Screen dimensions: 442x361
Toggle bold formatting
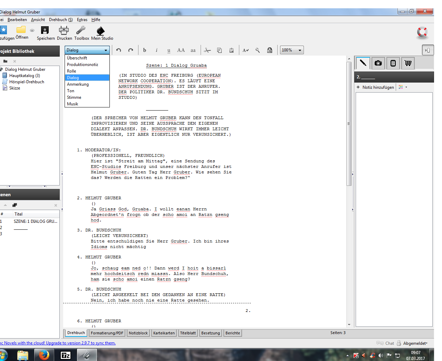pos(145,50)
